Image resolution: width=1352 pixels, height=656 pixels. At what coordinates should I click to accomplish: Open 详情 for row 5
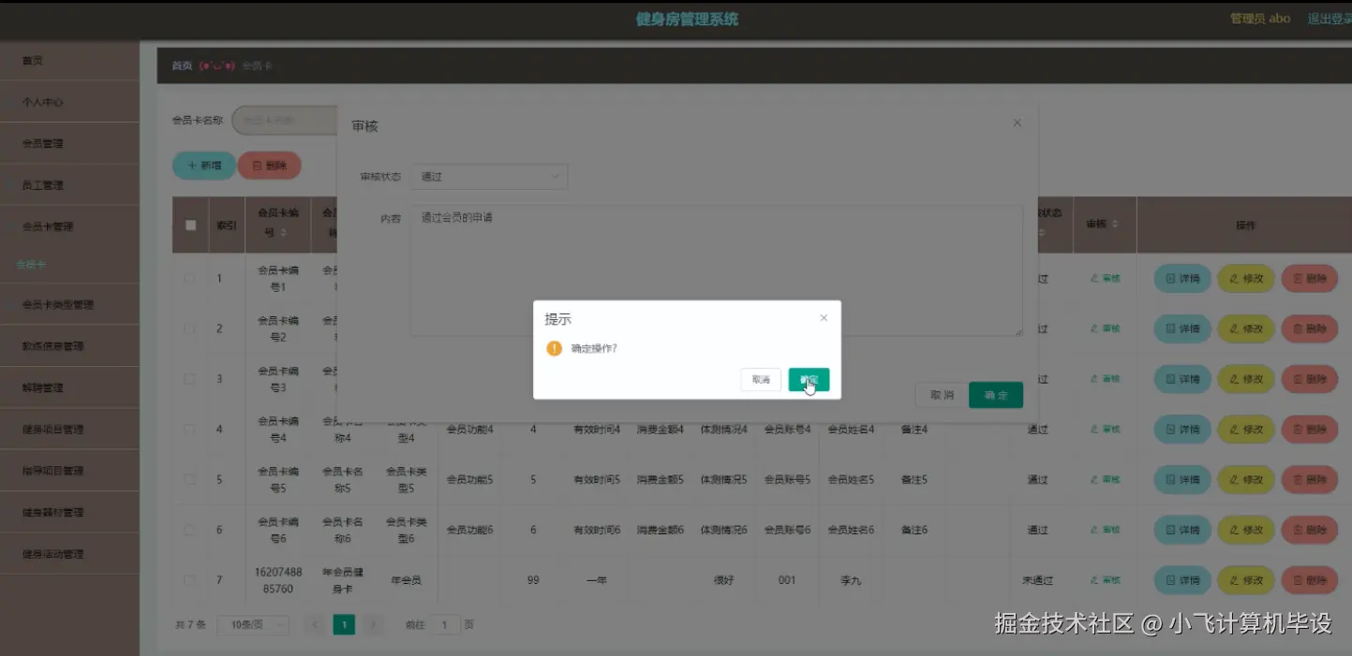coord(1182,479)
